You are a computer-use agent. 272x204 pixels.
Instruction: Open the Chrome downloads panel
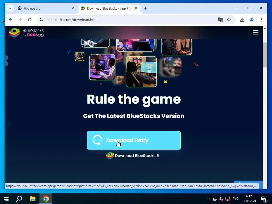[x=242, y=20]
